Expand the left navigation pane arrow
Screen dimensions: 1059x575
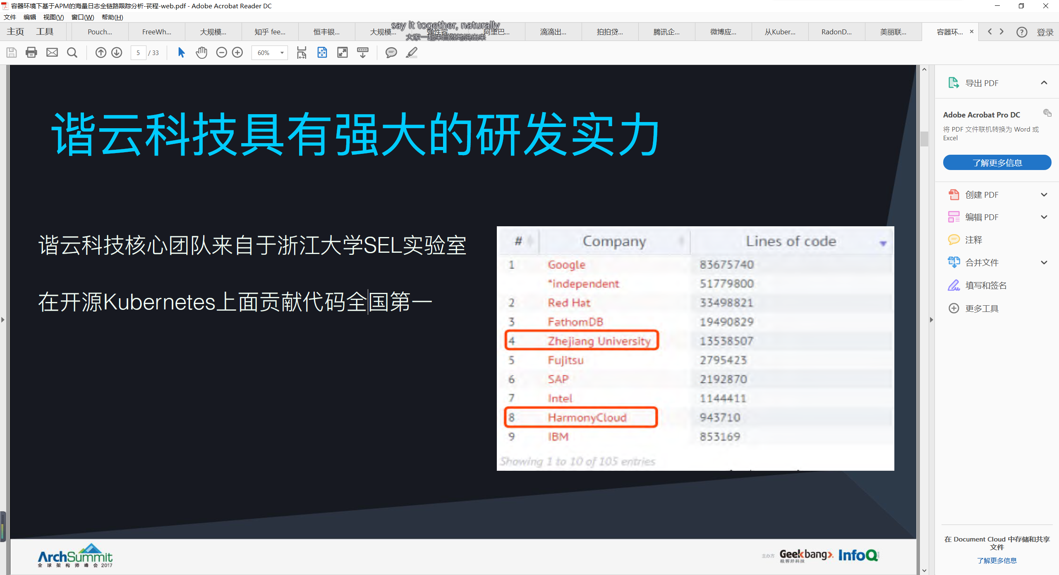tap(2, 320)
